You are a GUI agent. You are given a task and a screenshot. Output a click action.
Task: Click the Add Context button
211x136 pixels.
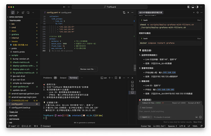coord(146,108)
